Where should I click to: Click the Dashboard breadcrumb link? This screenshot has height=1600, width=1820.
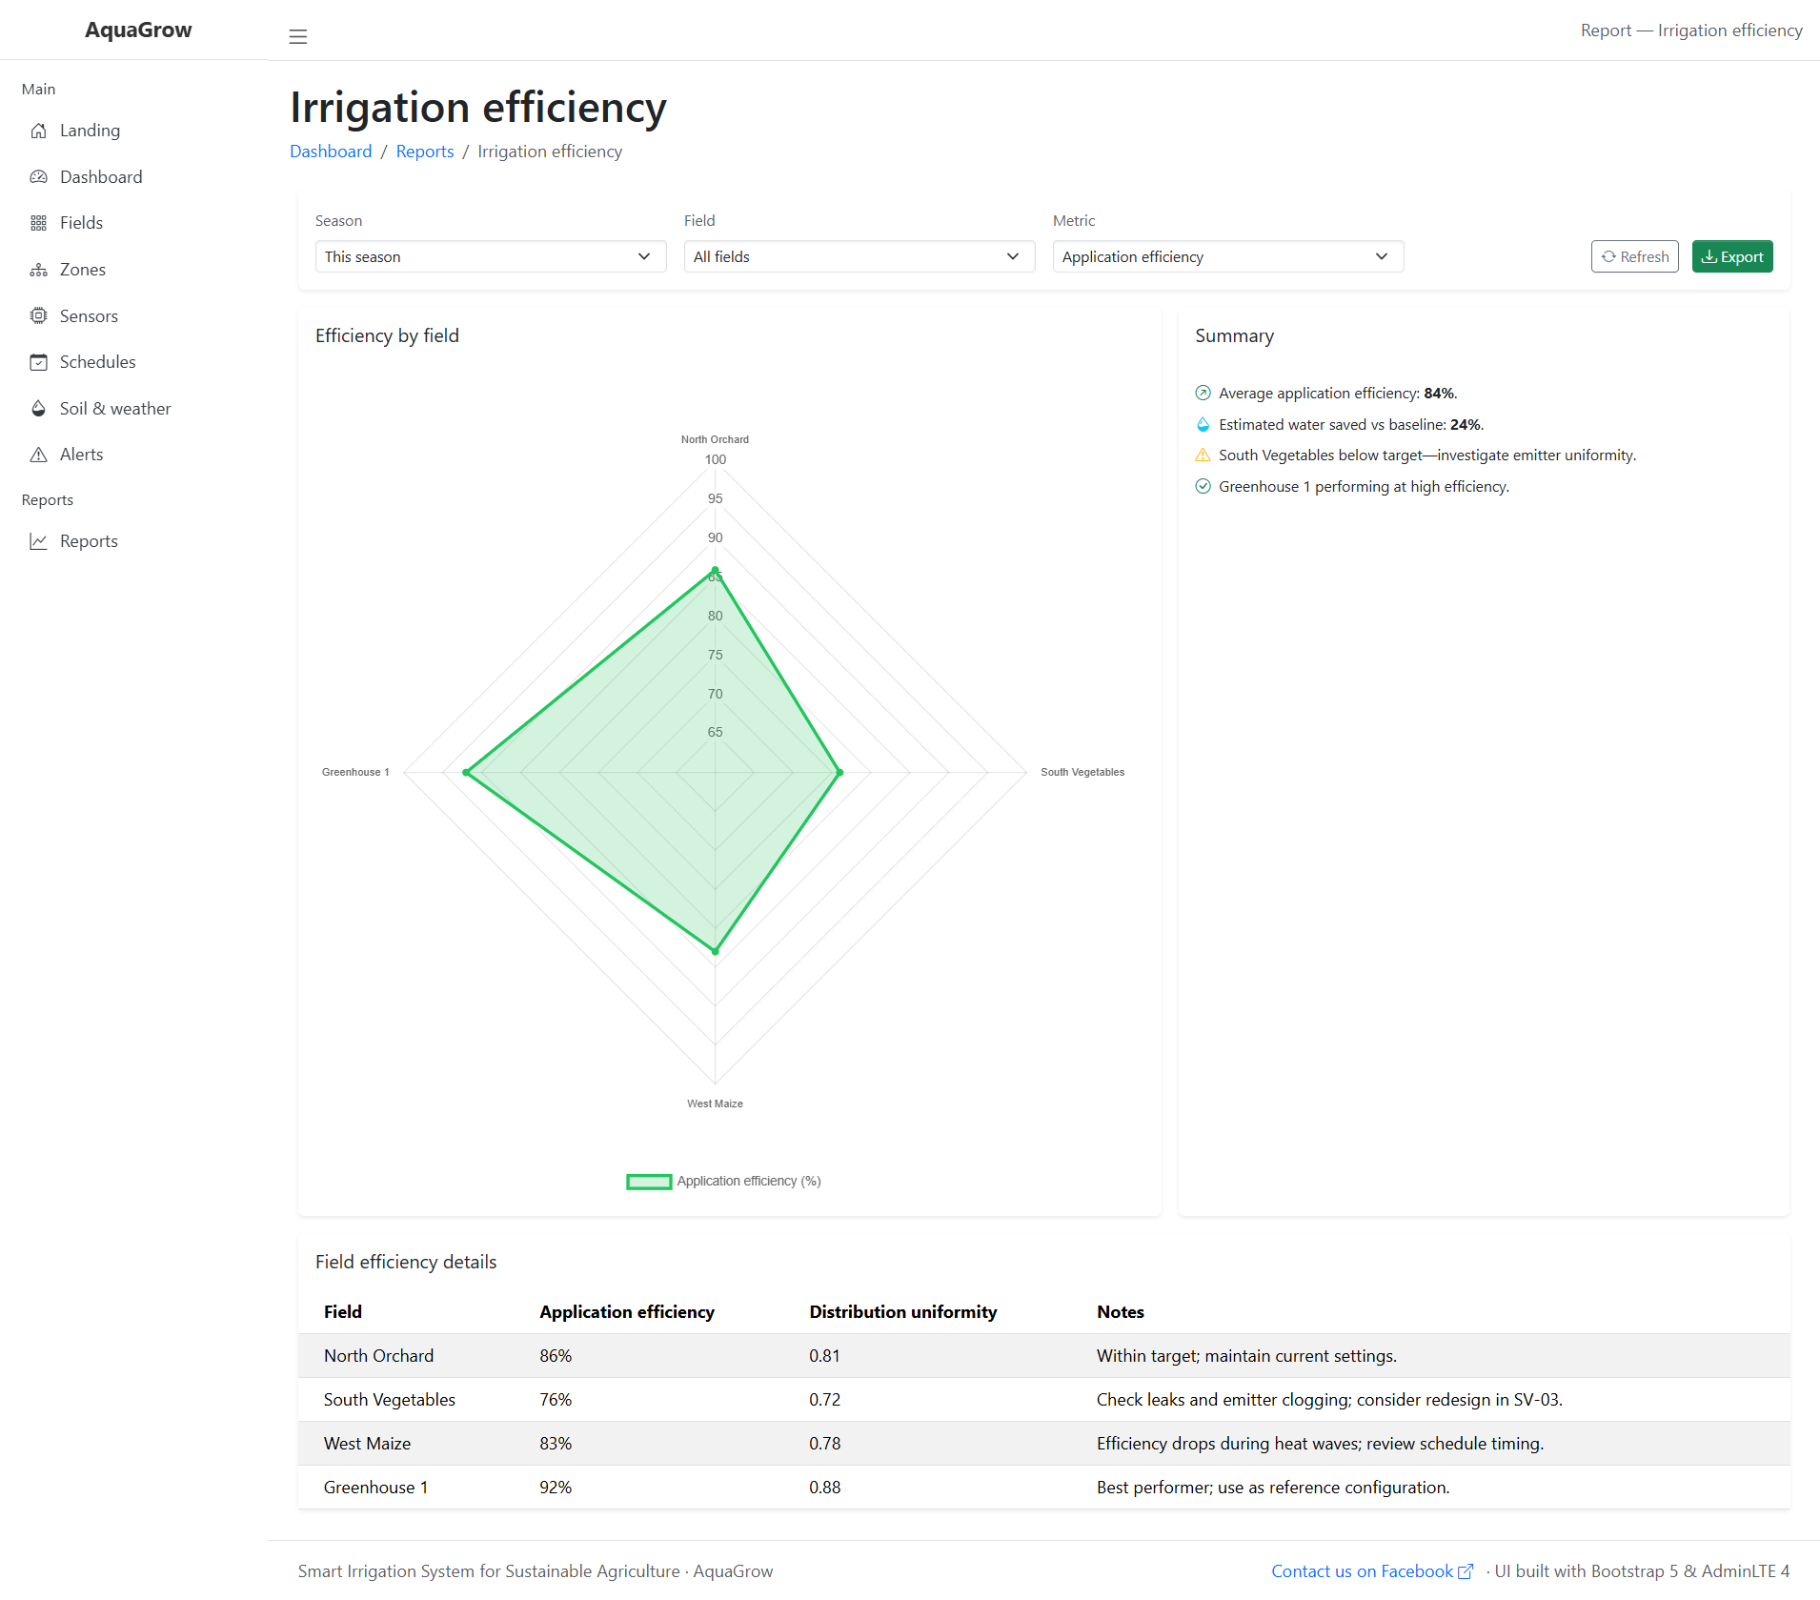tap(331, 152)
